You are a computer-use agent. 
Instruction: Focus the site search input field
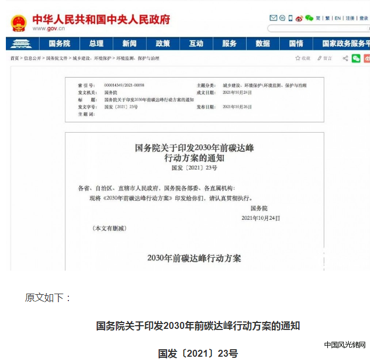pos(319,28)
